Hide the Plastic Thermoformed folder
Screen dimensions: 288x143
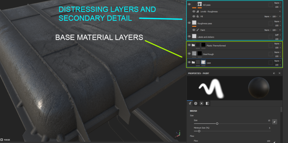point(189,45)
